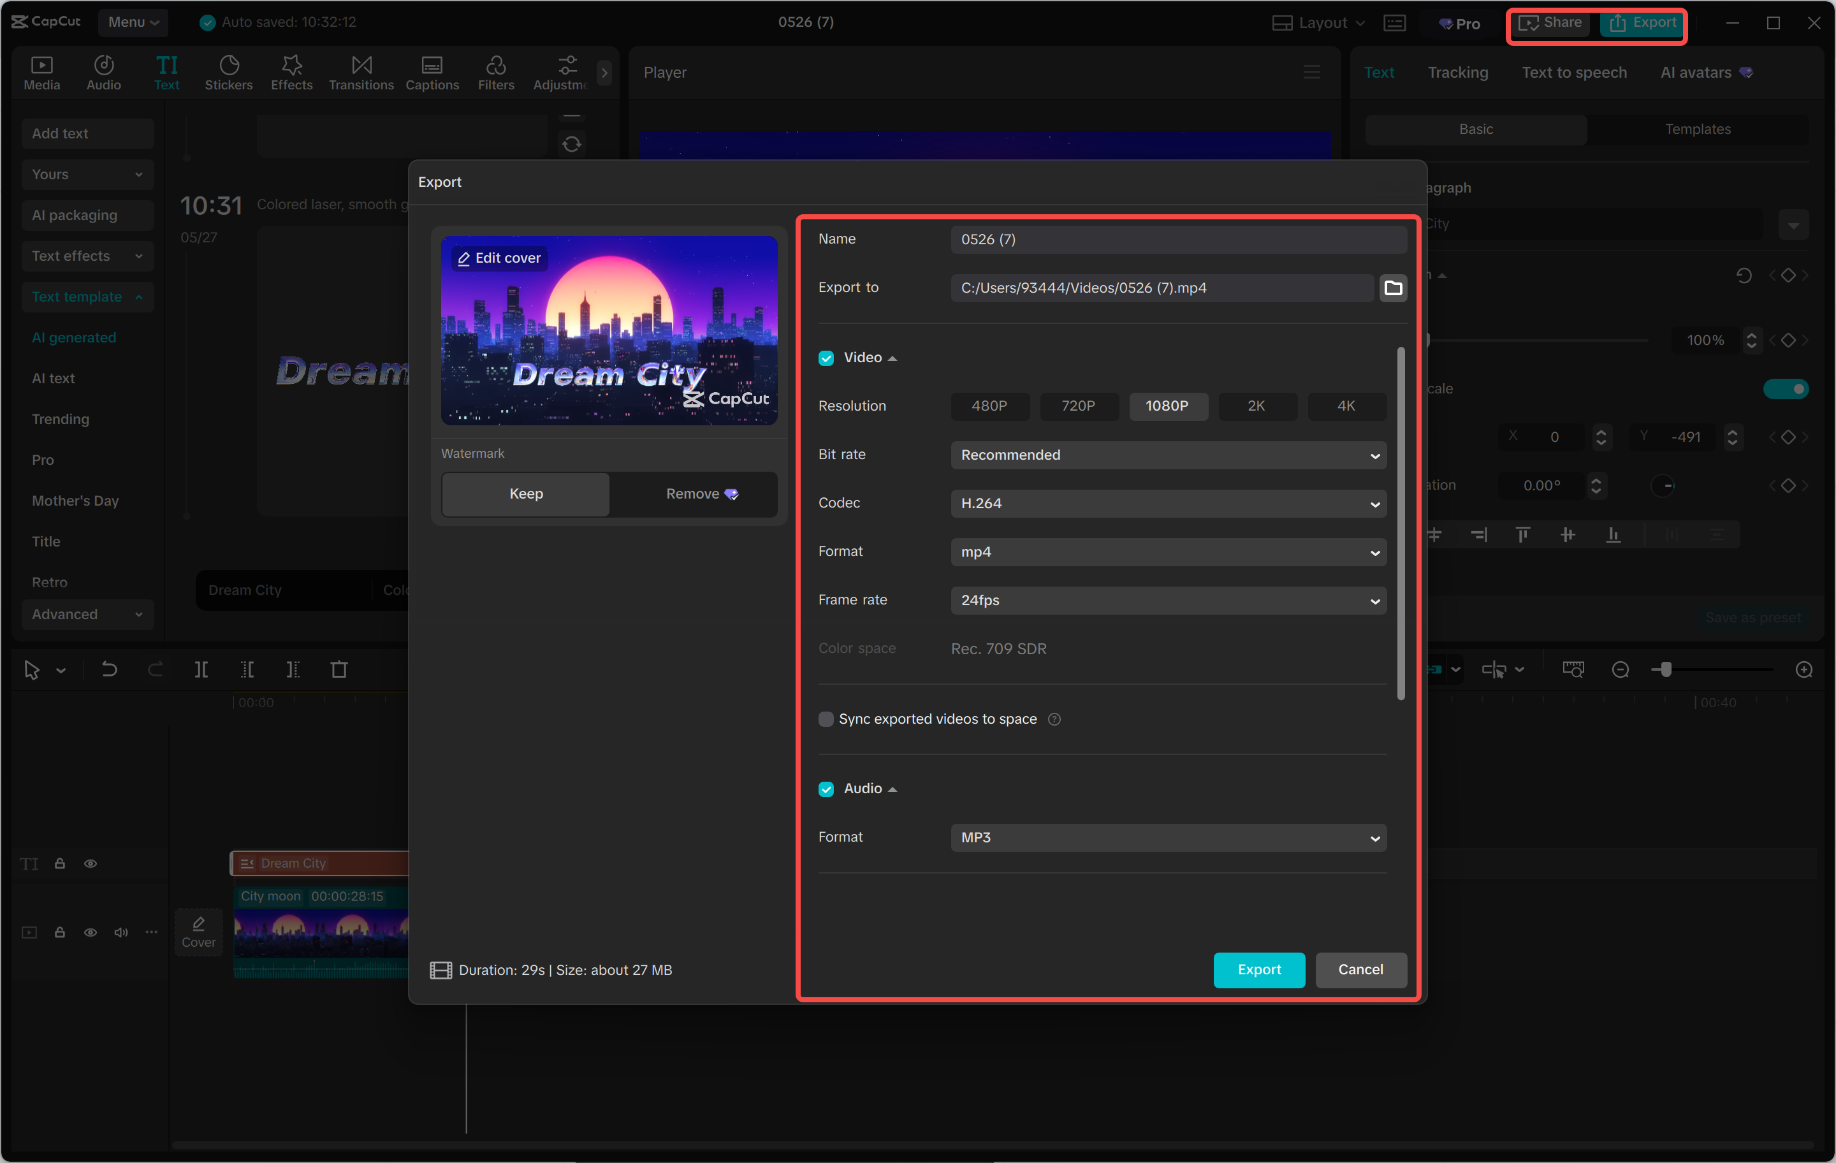Open the folder picker for export destination
The height and width of the screenshot is (1163, 1836).
click(x=1393, y=288)
